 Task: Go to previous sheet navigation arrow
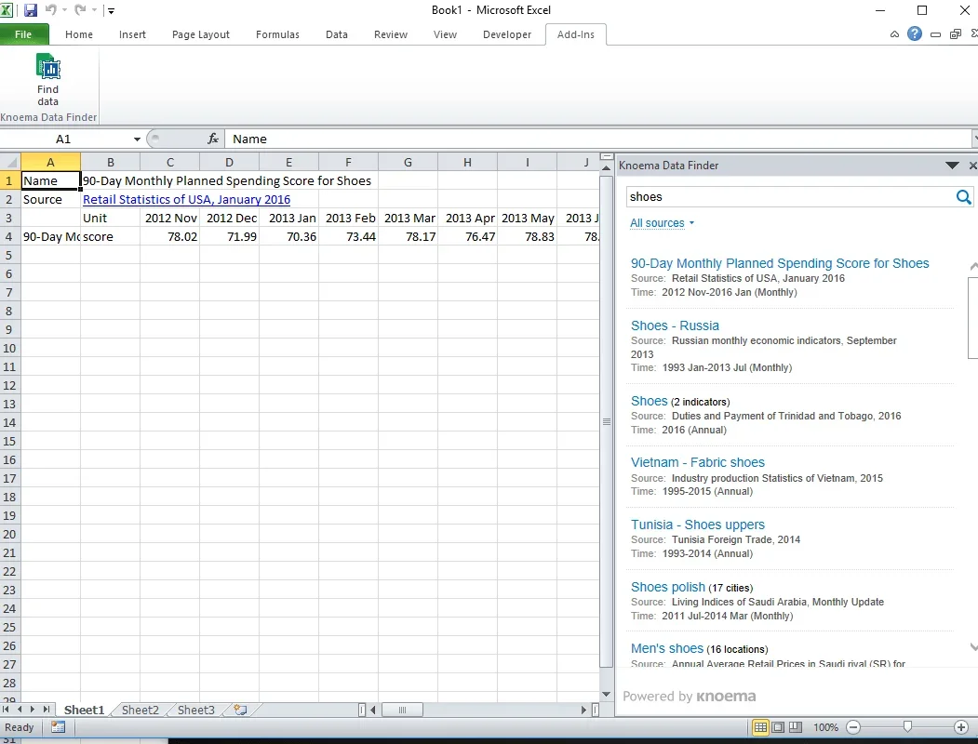tap(20, 709)
